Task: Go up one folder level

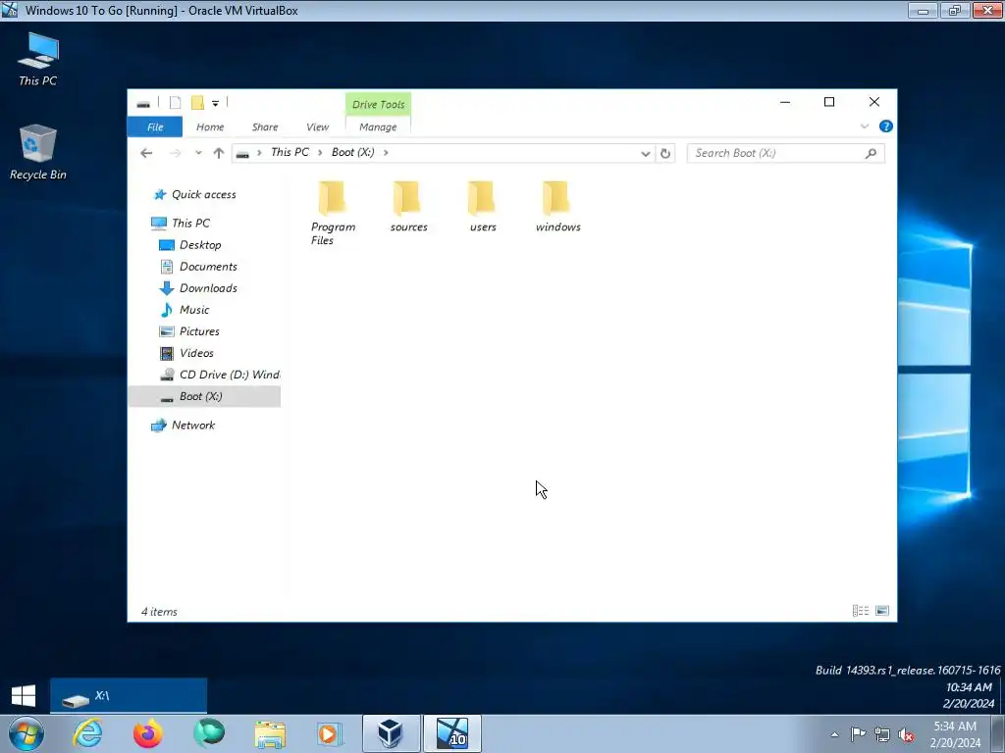Action: click(219, 153)
